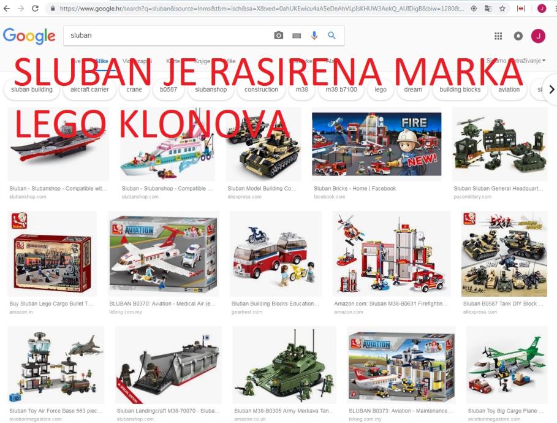Screen dimensions: 557x423
Task: Filter by 'building blocks' chip
Action: (460, 90)
